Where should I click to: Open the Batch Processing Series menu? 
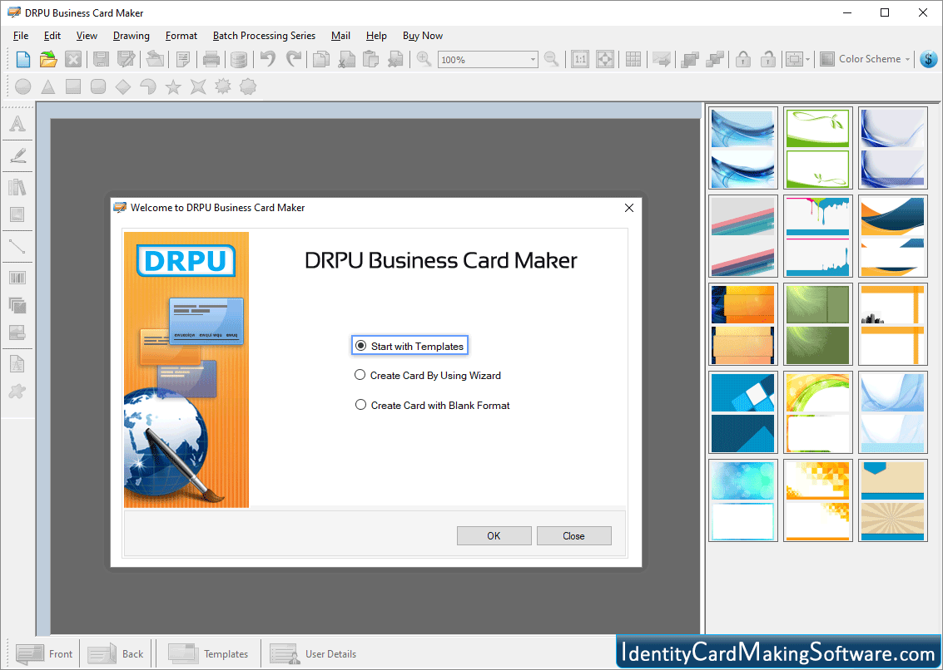tap(264, 36)
